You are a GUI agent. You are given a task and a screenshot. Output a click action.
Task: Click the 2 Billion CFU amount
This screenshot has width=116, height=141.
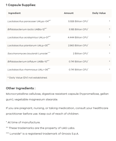point(81,53)
